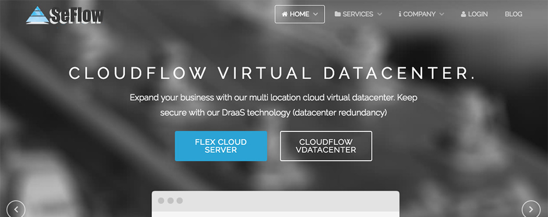Click the house icon in HOME menu
Screen dimensions: 548x217
click(285, 14)
